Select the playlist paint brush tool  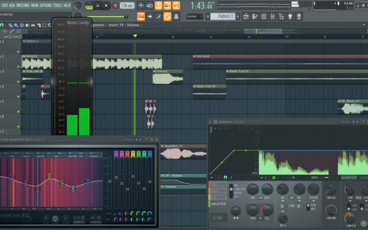click(x=16, y=25)
